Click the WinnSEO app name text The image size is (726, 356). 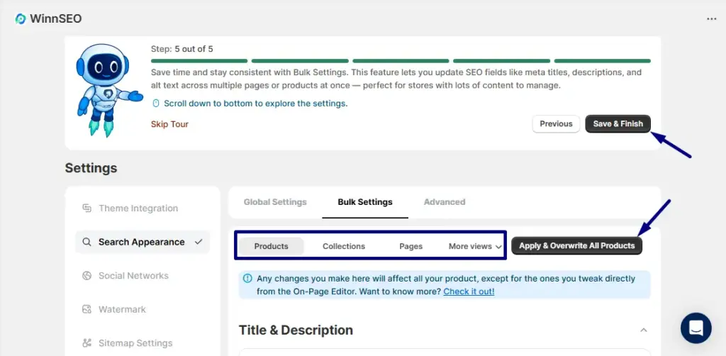[55, 19]
